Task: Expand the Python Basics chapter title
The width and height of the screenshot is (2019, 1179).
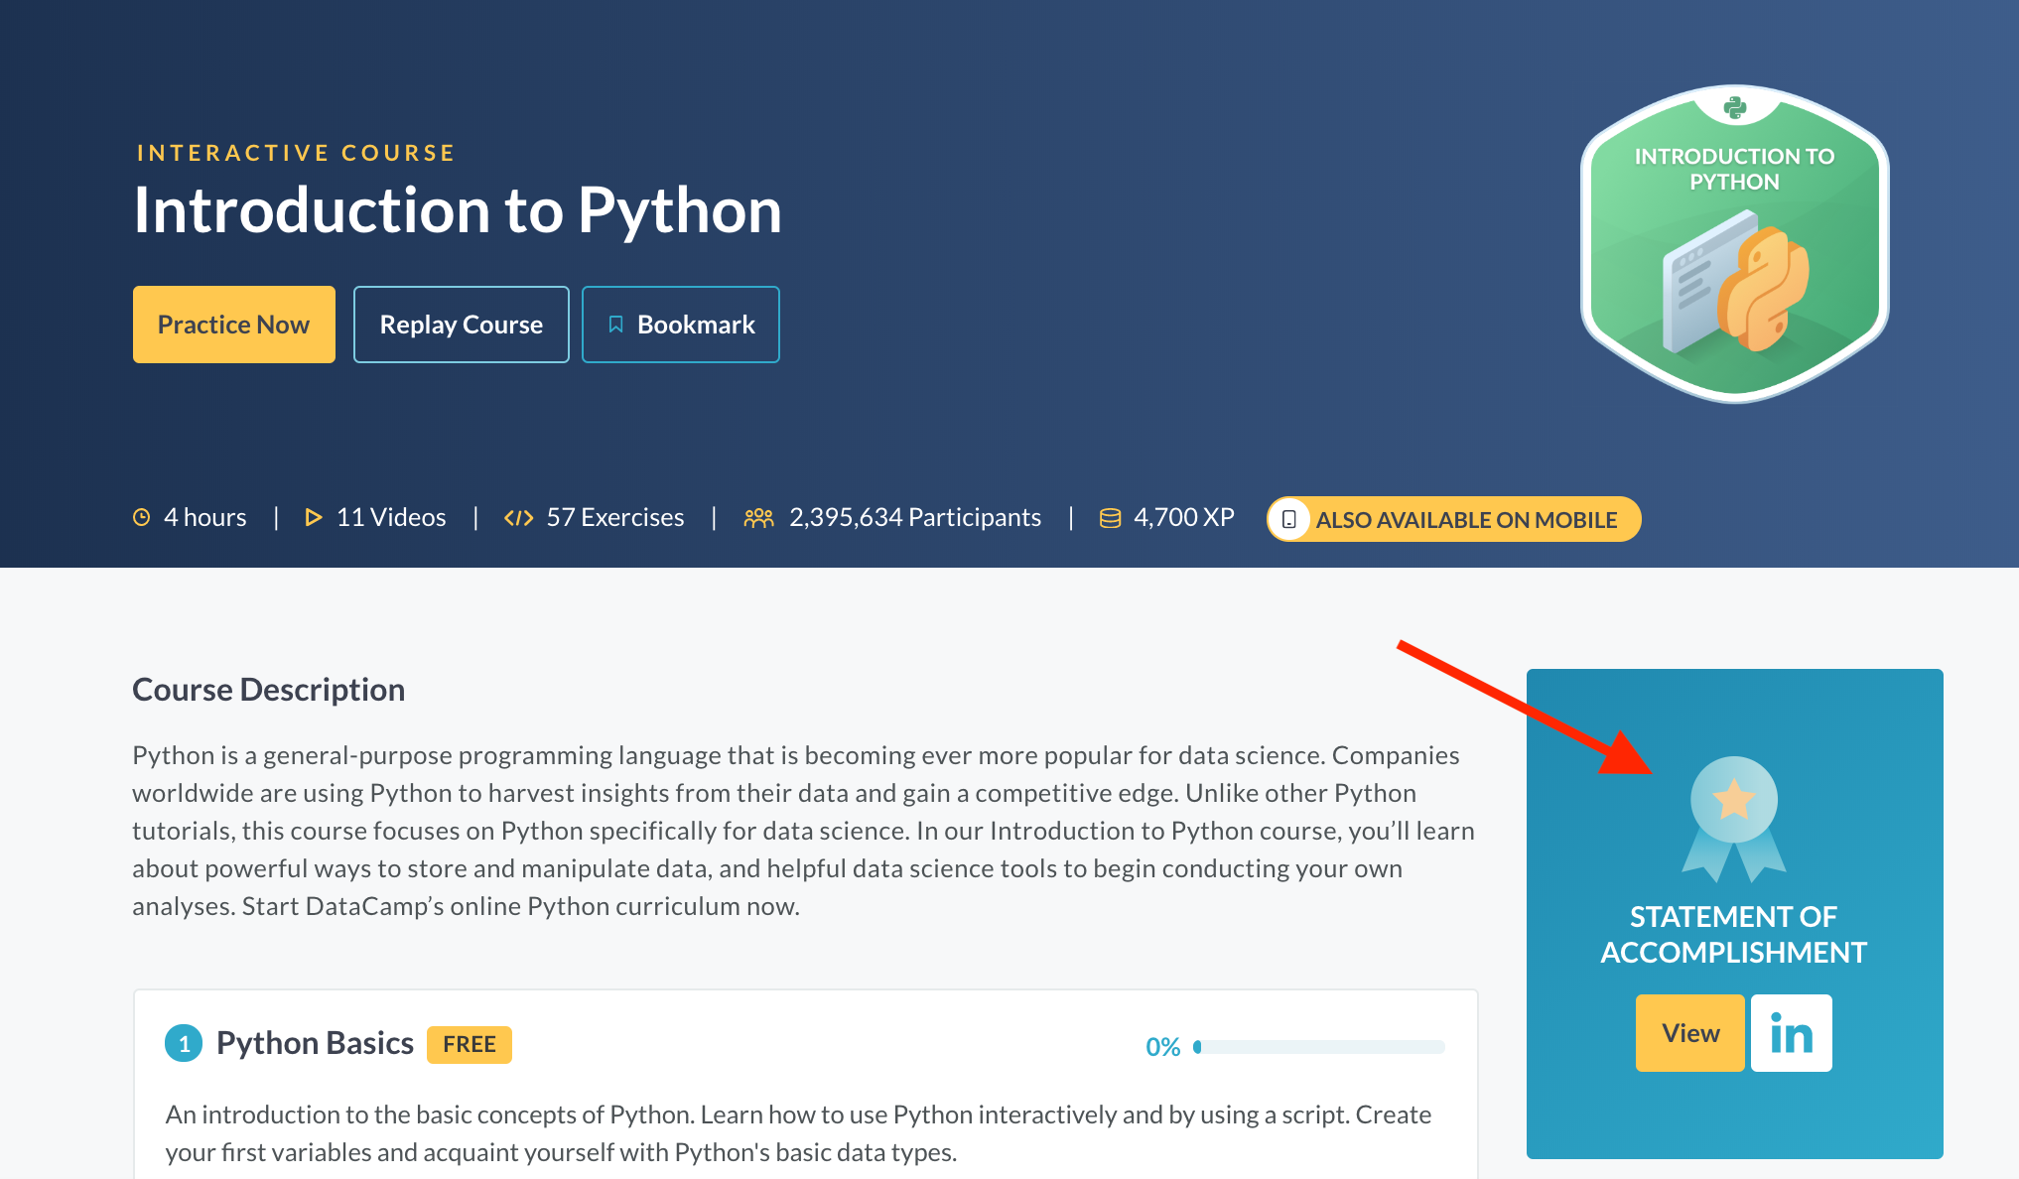Action: (315, 1043)
